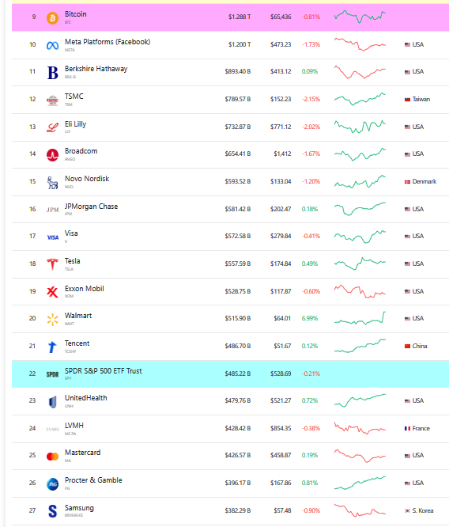Viewport: 449px width, 527px height.
Task: Open the Novo Nordisk link
Action: point(87,179)
